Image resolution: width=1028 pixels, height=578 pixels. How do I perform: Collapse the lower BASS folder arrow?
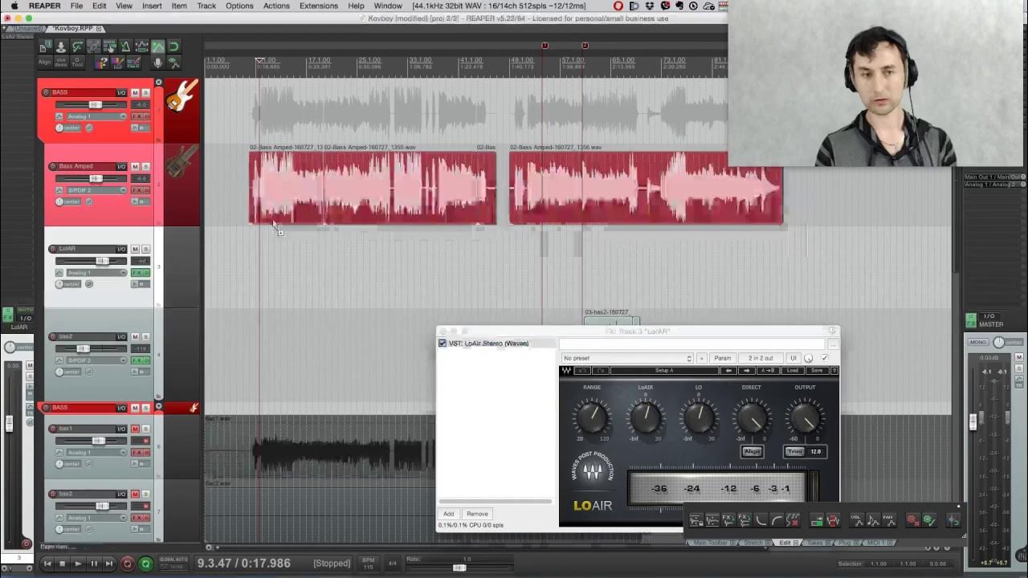point(159,406)
